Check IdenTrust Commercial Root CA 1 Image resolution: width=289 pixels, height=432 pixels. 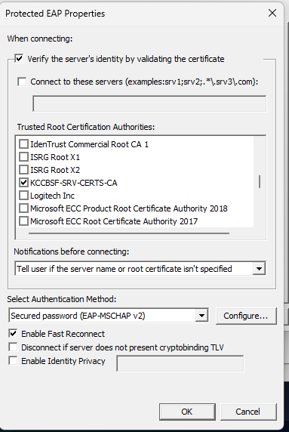23,143
